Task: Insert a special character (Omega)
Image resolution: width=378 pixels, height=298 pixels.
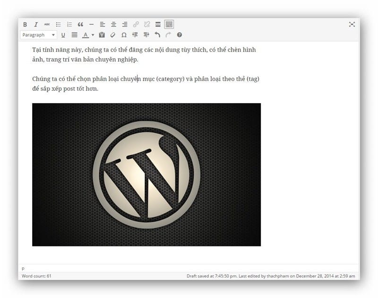Action: click(x=124, y=35)
